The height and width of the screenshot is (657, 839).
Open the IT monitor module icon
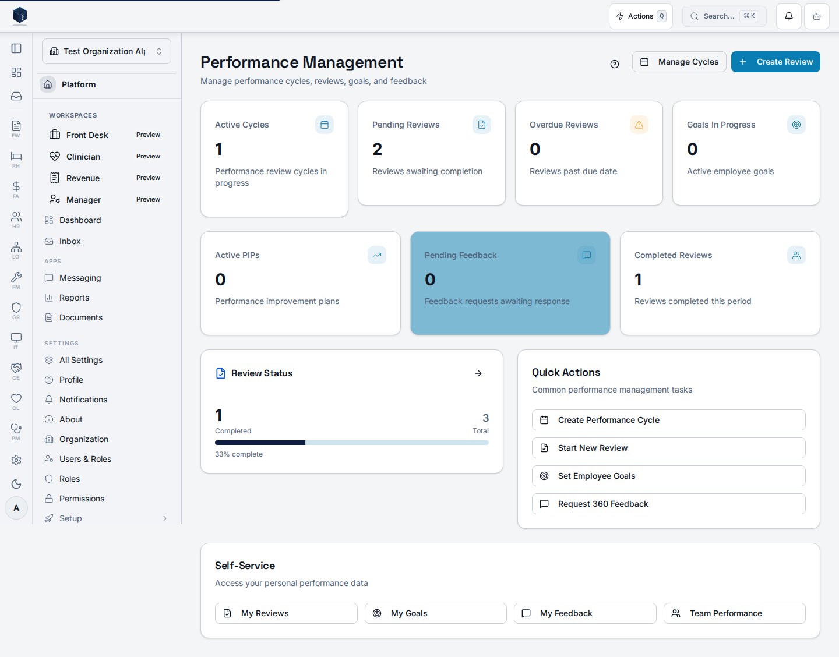pyautogui.click(x=16, y=341)
